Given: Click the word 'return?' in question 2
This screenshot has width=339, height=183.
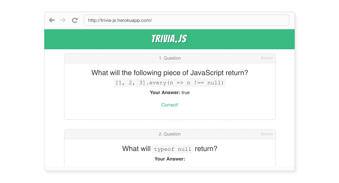Looking at the screenshot, I should pos(206,149).
